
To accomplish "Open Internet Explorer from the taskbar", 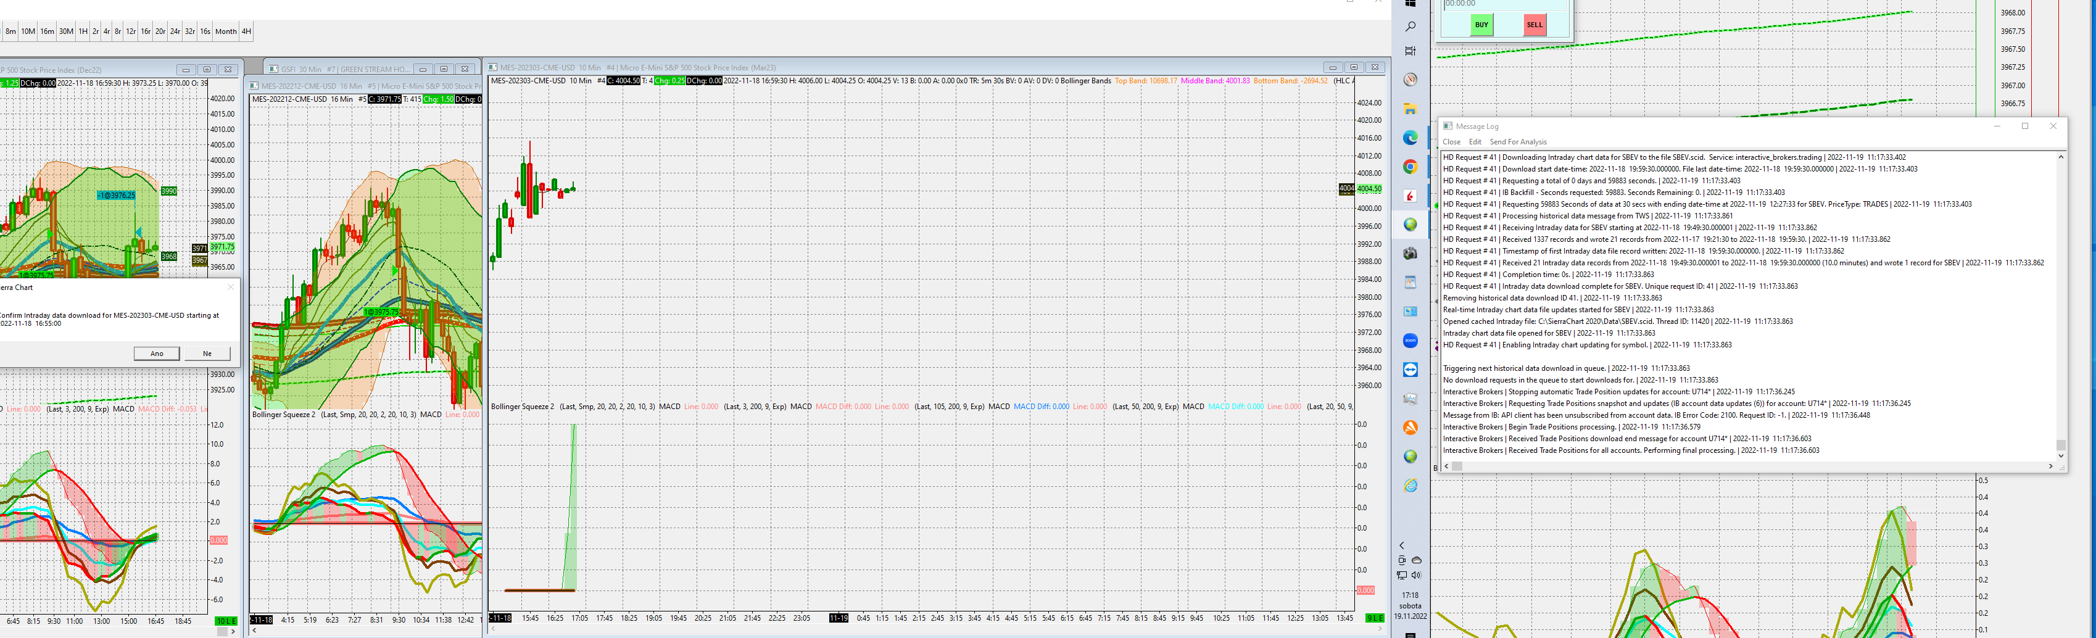I will (x=1411, y=486).
